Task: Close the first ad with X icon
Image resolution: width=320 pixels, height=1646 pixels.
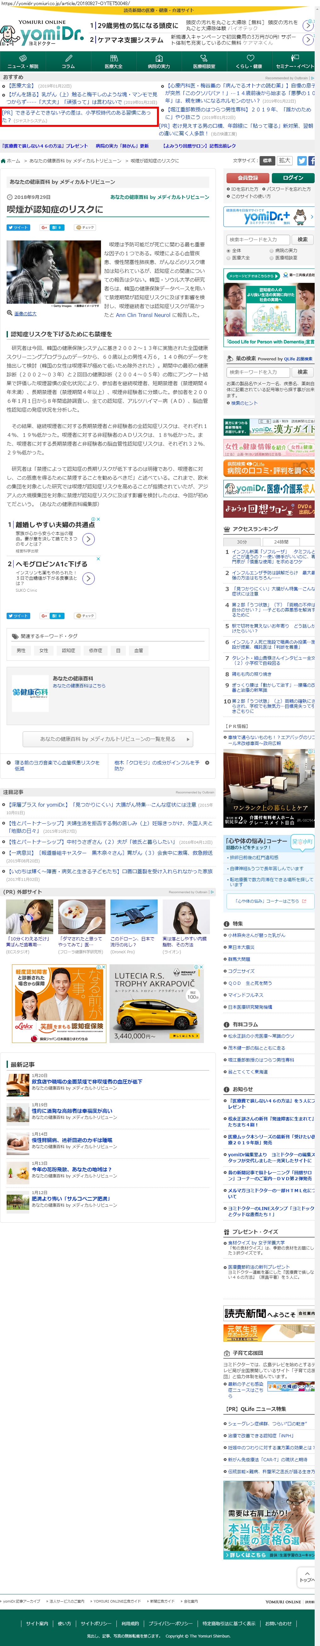Action: [98, 520]
